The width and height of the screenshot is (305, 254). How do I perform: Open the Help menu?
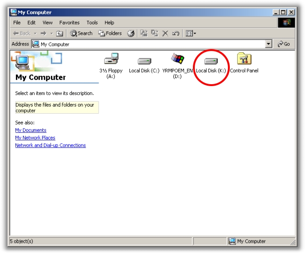[x=109, y=22]
